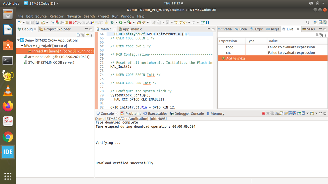Open the Run button dropdown arrow

click(125, 23)
